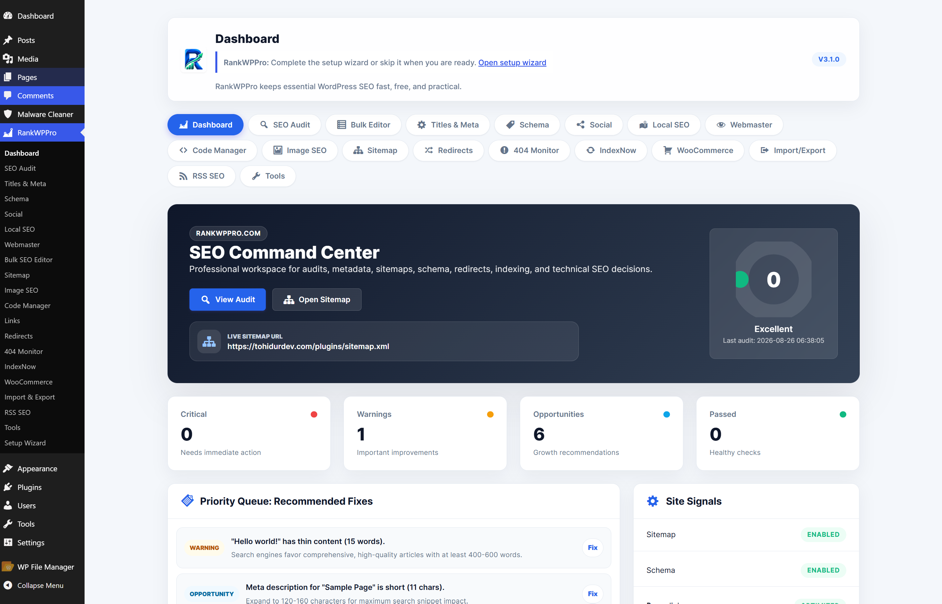Click the active Dashboard tab pill
Viewport: 942px width, 604px height.
coord(206,125)
